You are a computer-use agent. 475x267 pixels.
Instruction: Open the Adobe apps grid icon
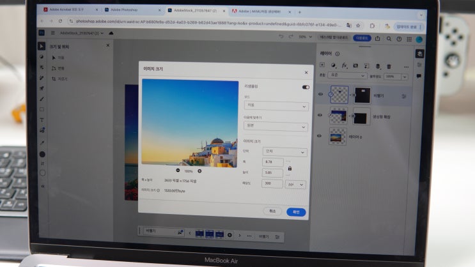pos(409,40)
